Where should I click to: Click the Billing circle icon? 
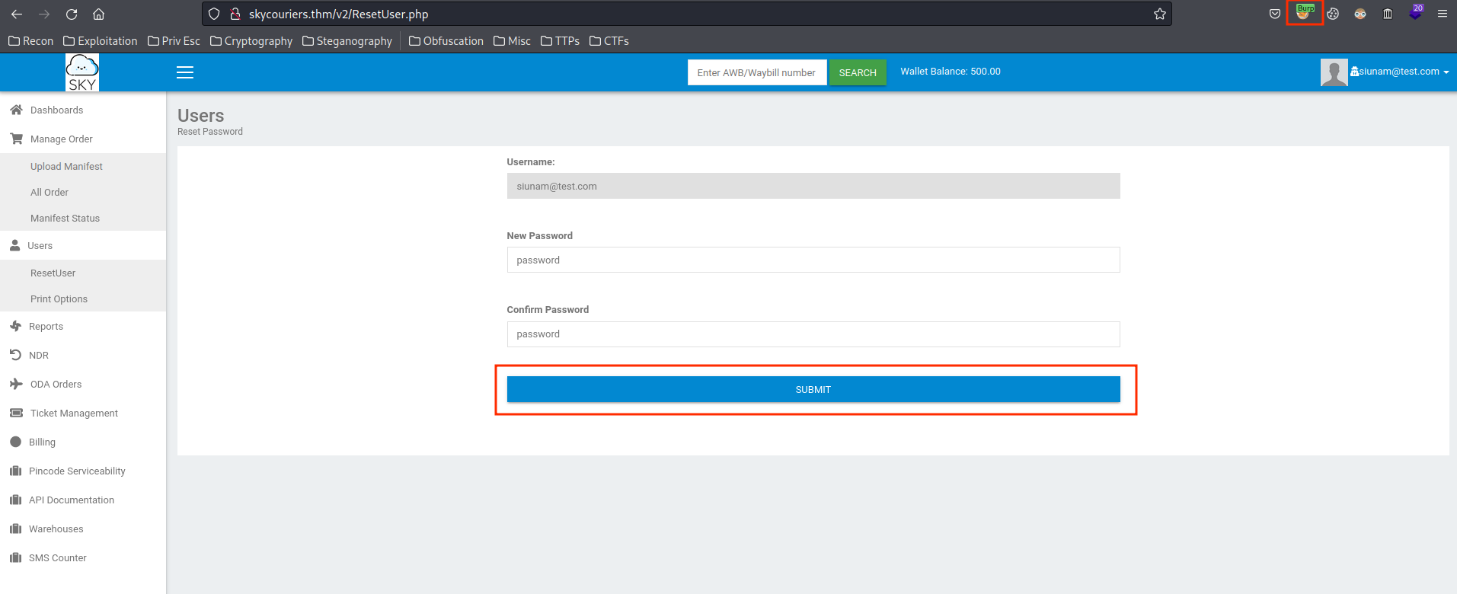(15, 442)
